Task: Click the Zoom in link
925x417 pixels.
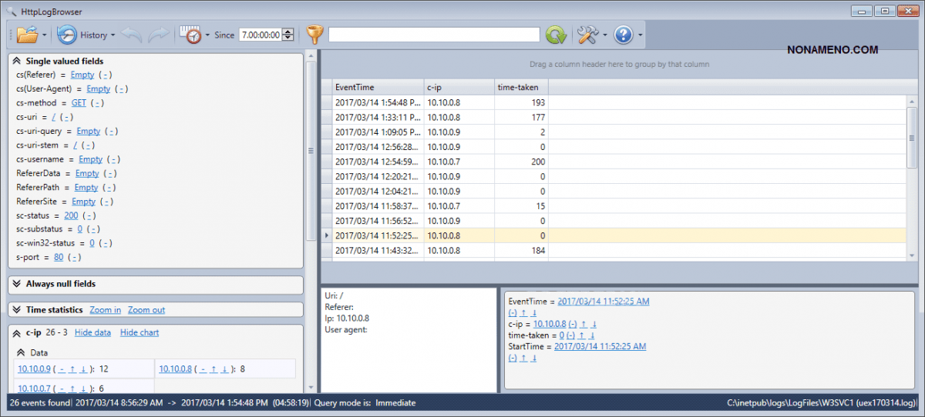Action: pyautogui.click(x=105, y=310)
